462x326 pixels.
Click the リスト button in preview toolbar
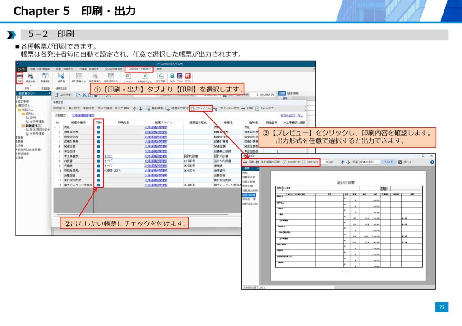point(388,162)
